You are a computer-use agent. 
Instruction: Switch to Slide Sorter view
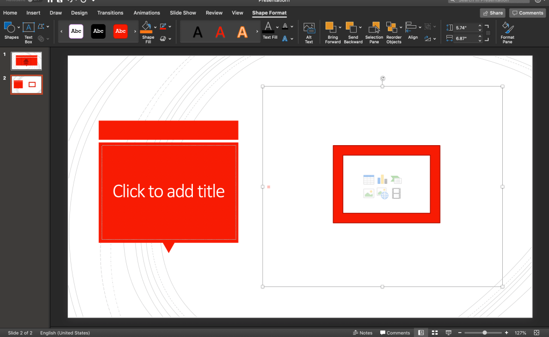click(x=435, y=333)
